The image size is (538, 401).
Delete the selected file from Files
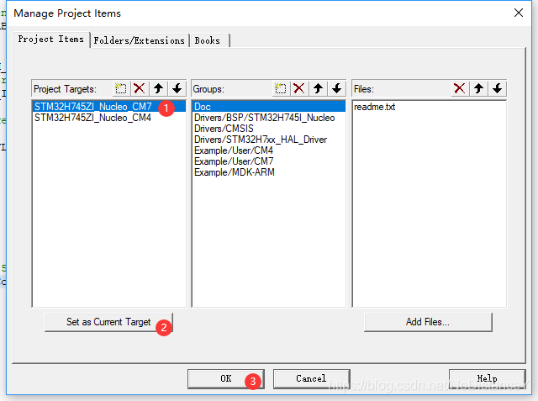coord(460,88)
